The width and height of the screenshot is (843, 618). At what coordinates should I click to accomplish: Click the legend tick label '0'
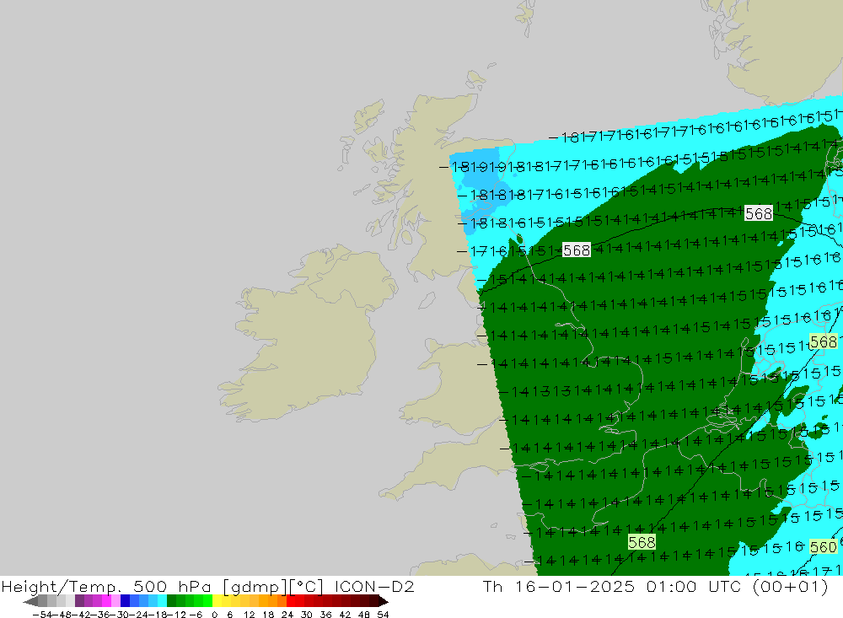214,615
